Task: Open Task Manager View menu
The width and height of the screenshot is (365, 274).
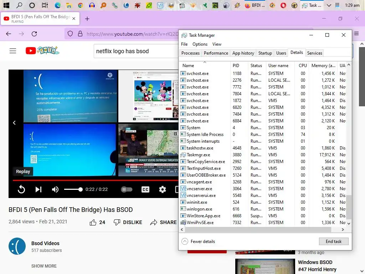Action: [217, 44]
